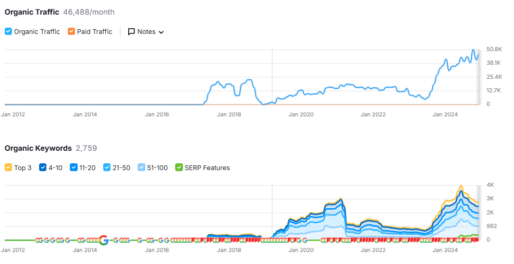Click the Notes speech bubble icon

[x=131, y=32]
